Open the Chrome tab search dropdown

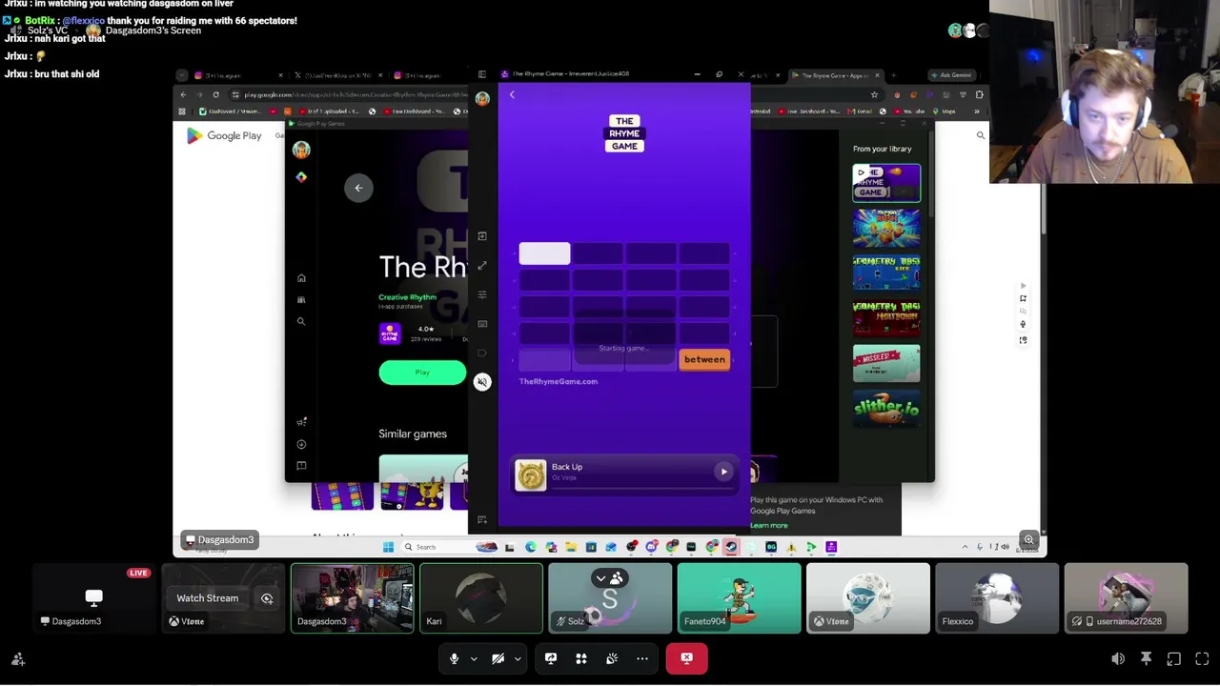182,75
